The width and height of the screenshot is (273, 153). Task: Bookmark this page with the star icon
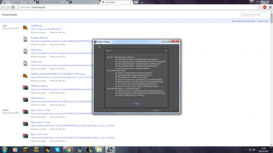259,7
